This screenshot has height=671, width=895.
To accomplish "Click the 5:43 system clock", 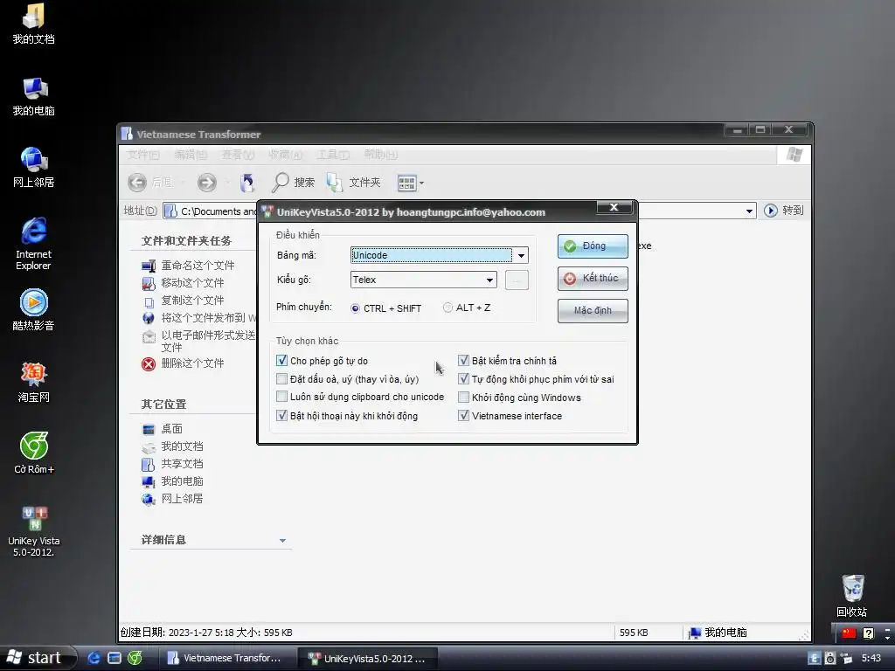I will [871, 658].
